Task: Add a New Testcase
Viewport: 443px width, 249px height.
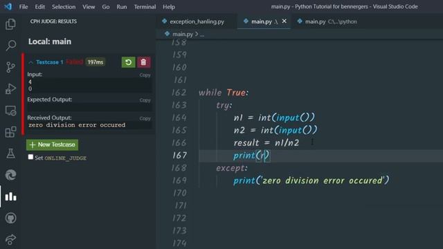Action: click(x=53, y=145)
